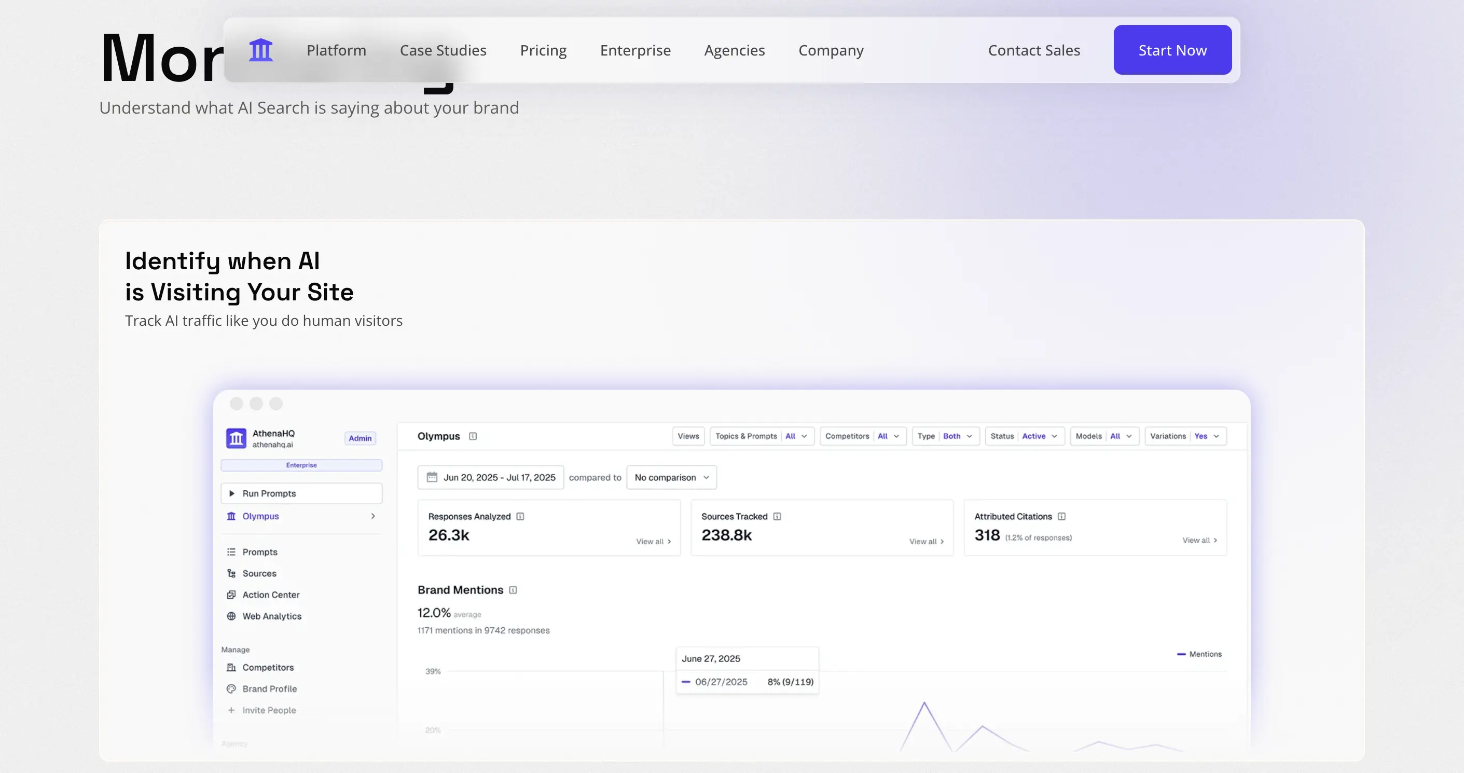Click the Start Now button
Image resolution: width=1464 pixels, height=773 pixels.
[x=1172, y=50]
